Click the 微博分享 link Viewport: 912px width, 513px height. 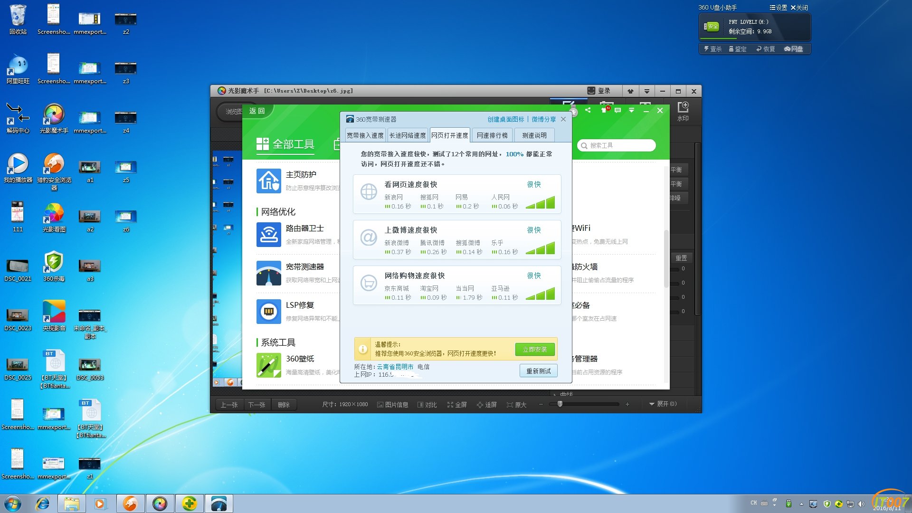pyautogui.click(x=543, y=119)
